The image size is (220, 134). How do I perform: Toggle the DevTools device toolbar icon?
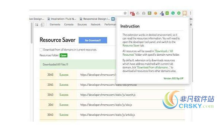click(x=42, y=24)
